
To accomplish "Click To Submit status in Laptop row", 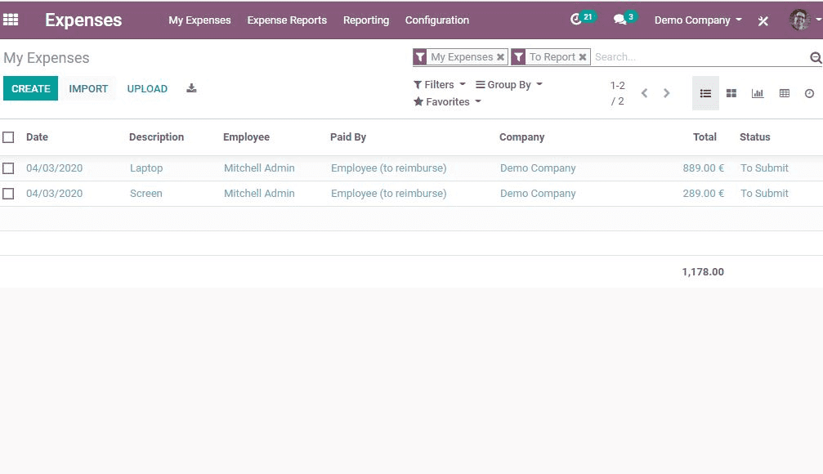I will (764, 168).
